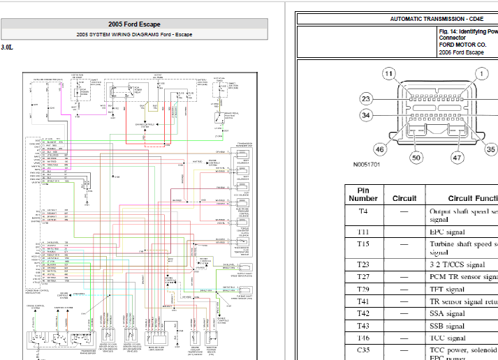Click connector pin callout circle 46

380,149
